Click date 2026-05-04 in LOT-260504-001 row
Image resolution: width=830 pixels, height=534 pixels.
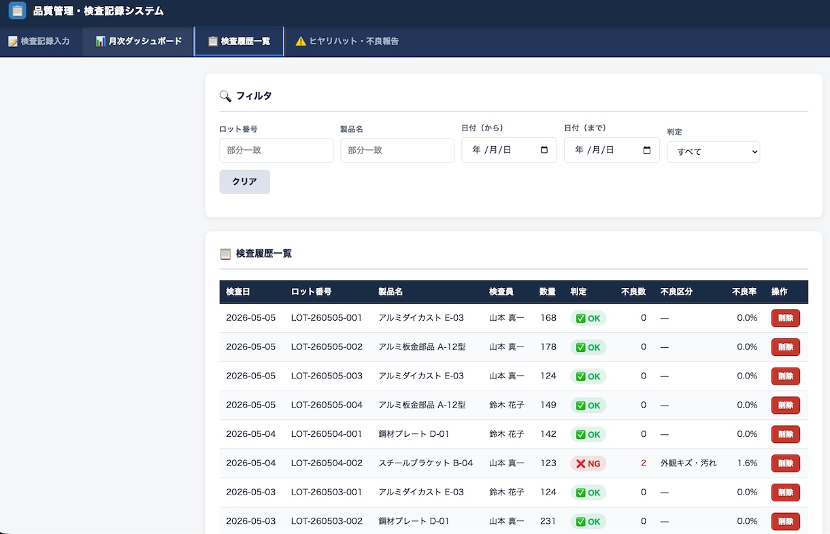click(251, 434)
